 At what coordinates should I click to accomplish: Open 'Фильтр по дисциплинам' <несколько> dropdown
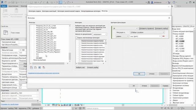pyautogui.click(x=100, y=34)
